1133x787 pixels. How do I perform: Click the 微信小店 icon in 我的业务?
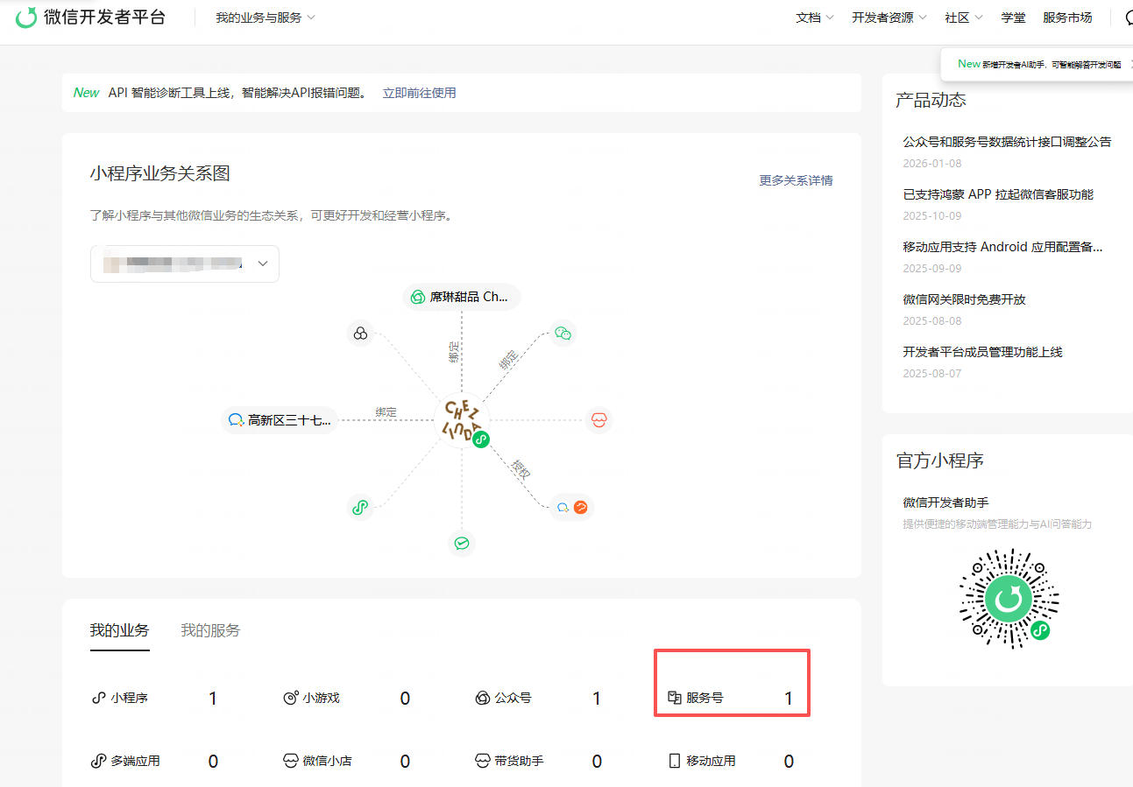click(x=290, y=762)
